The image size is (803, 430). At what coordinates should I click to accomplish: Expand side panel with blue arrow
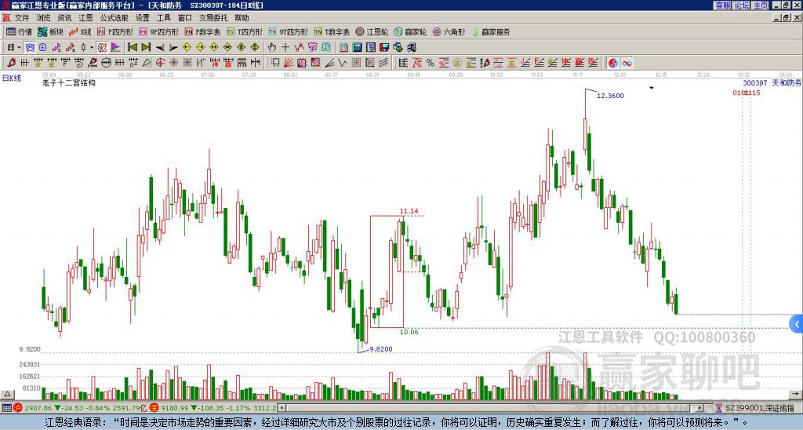797,324
